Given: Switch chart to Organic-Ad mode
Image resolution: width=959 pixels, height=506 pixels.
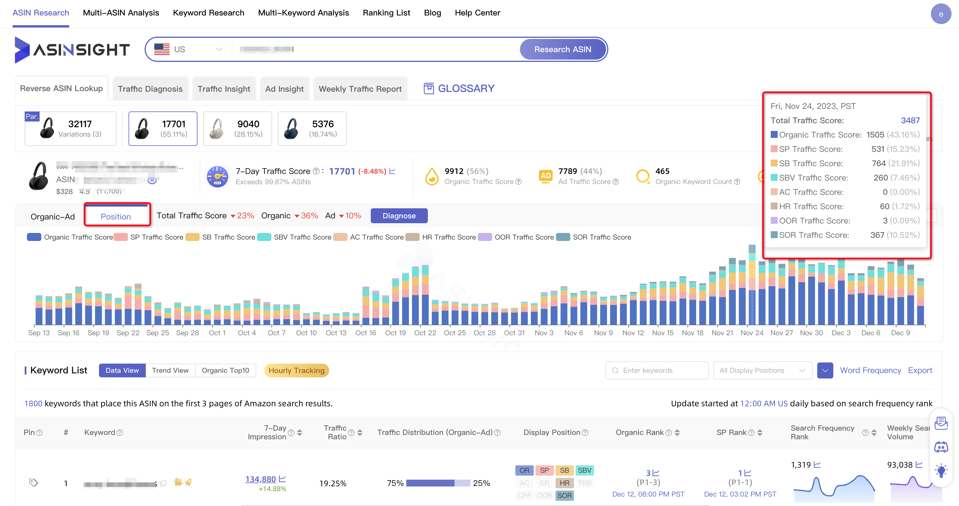Looking at the screenshot, I should pos(53,217).
